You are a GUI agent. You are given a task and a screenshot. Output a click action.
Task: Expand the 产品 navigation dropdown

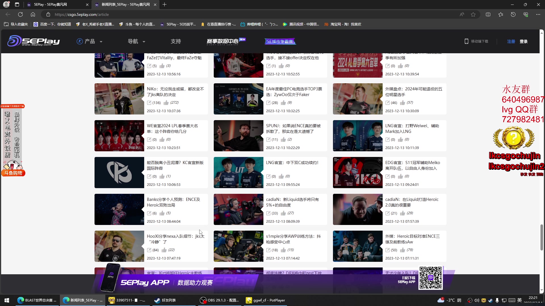tap(90, 41)
